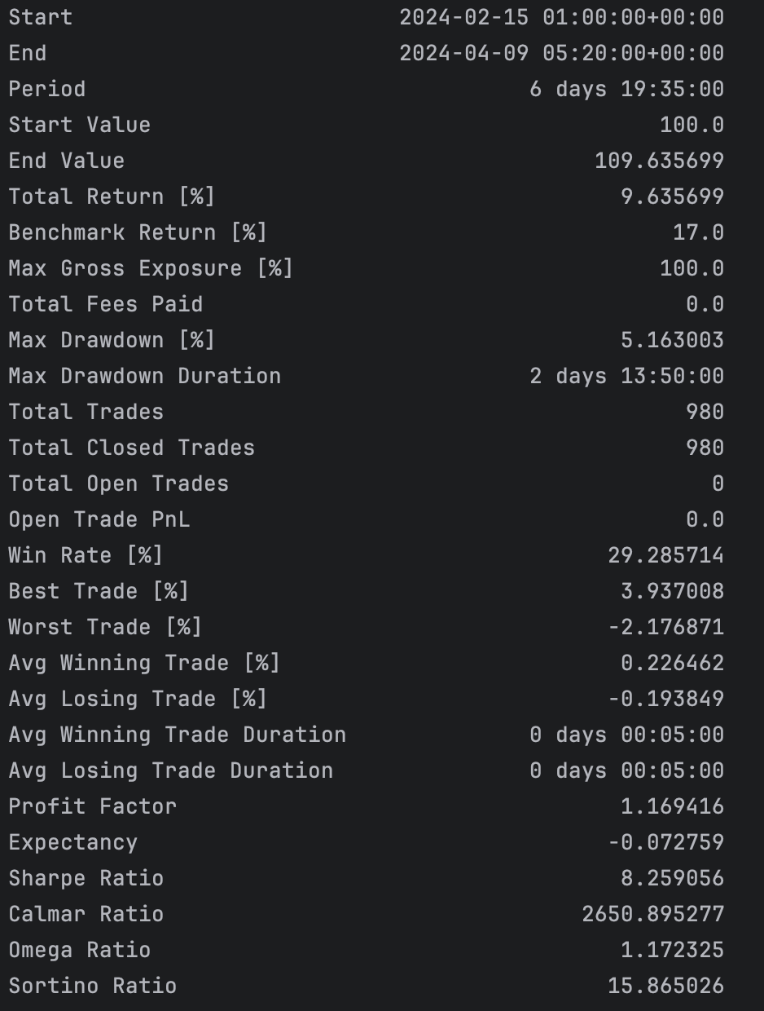Click the Max Drawdown Duration label
Image resolution: width=764 pixels, height=1011 pixels.
(144, 376)
